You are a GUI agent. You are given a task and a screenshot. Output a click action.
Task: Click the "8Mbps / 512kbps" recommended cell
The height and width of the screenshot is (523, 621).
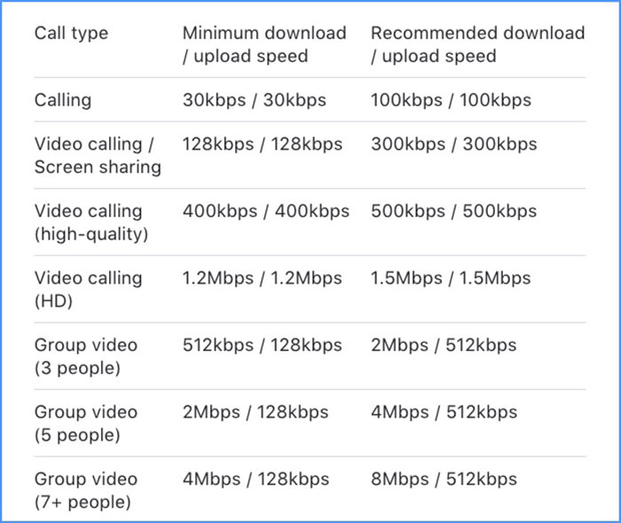pyautogui.click(x=444, y=479)
